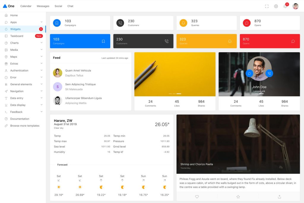Click the phone button on John Doe's profile
Viewport: 304px width, 203px height.
(x=269, y=73)
